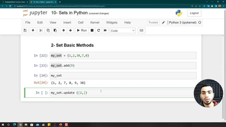Viewport: 226px width, 127px height.
Task: Click into cell In [24] my_set
Action: 123,75
